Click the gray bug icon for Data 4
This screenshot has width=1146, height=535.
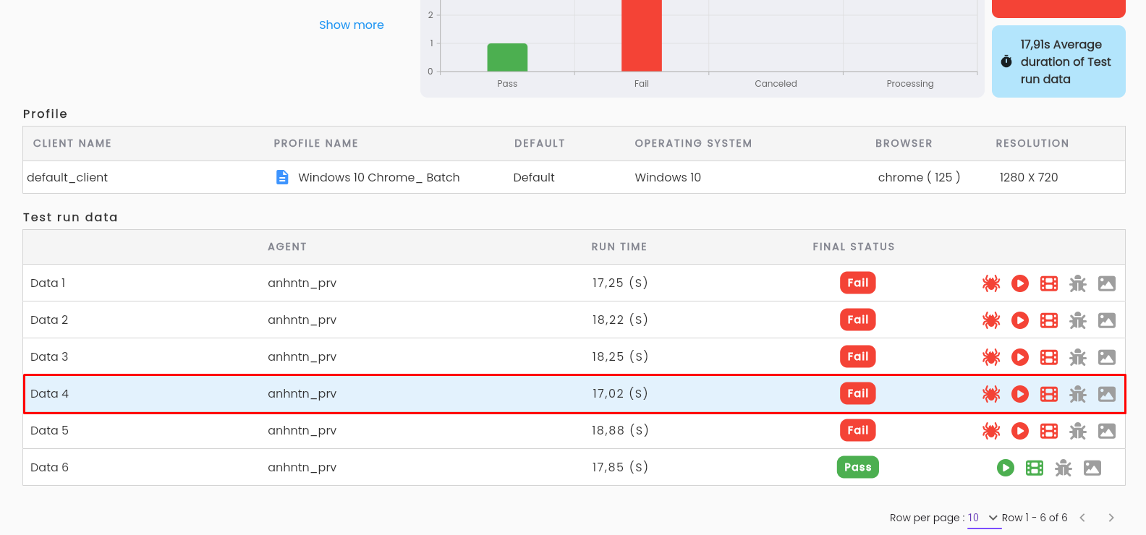pyautogui.click(x=1078, y=394)
